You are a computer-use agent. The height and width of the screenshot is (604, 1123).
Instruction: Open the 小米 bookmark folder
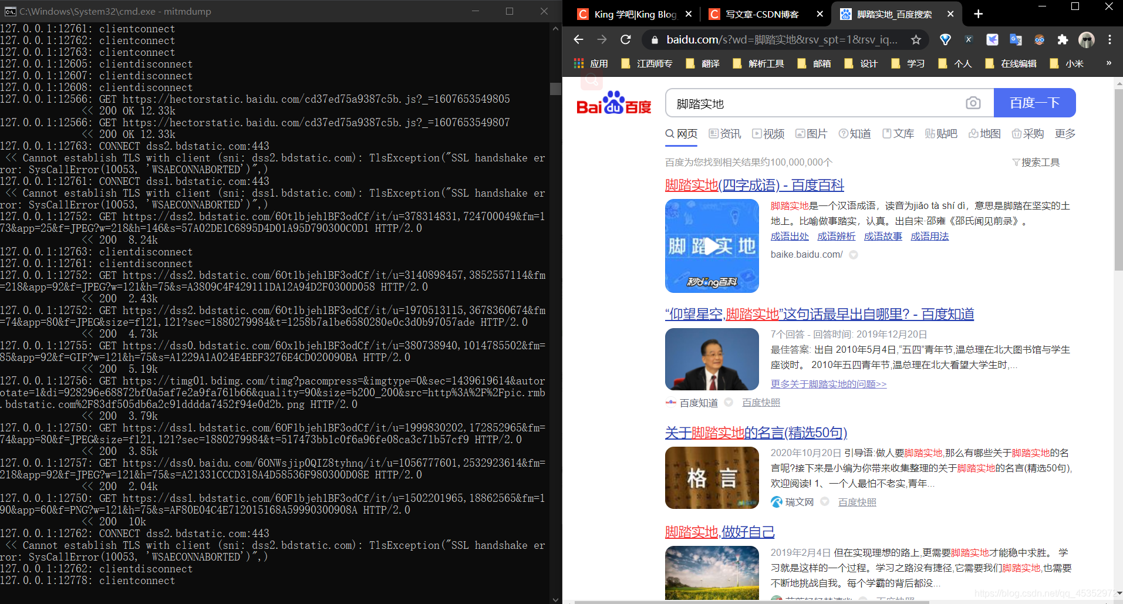[1067, 63]
